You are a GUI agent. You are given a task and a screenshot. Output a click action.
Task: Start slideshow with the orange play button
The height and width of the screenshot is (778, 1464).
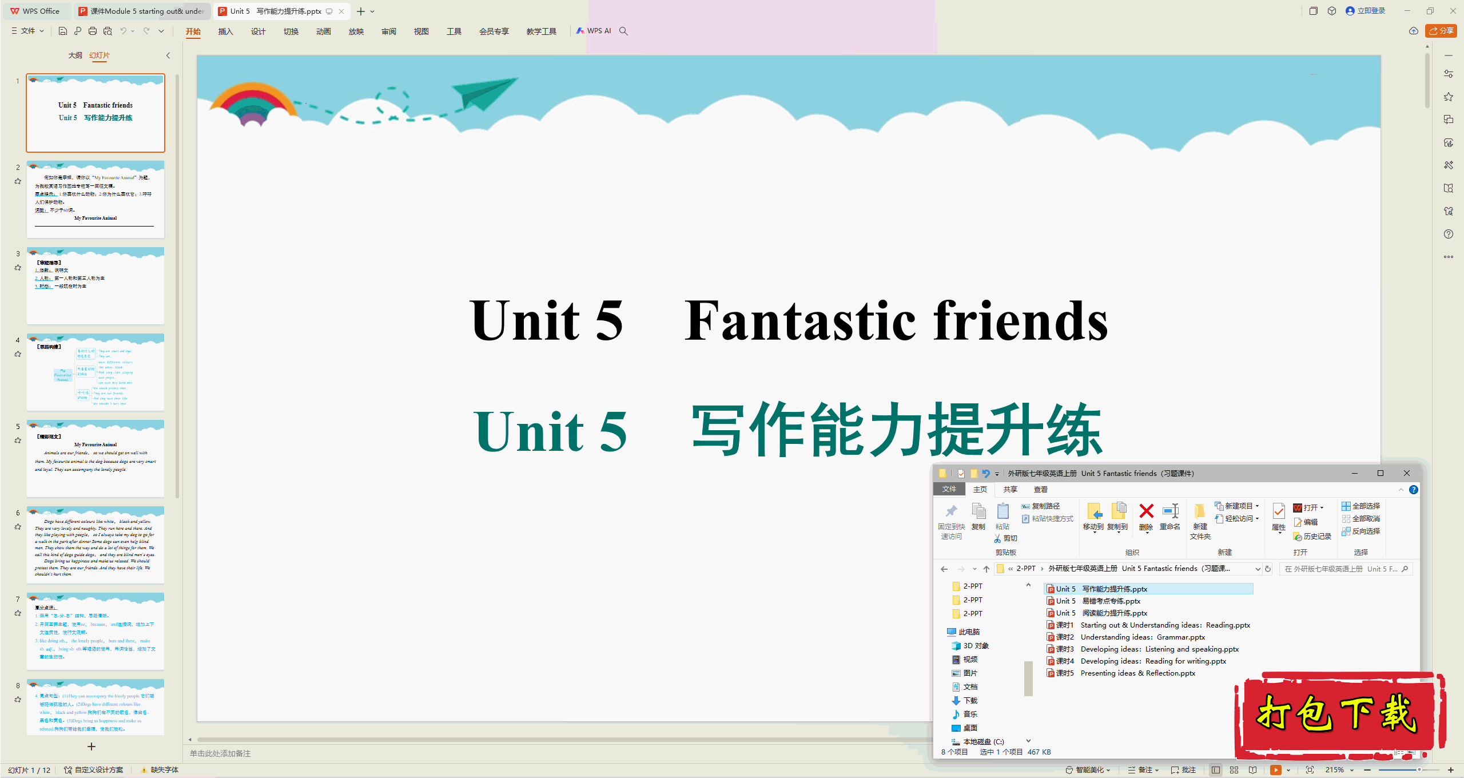[1276, 770]
